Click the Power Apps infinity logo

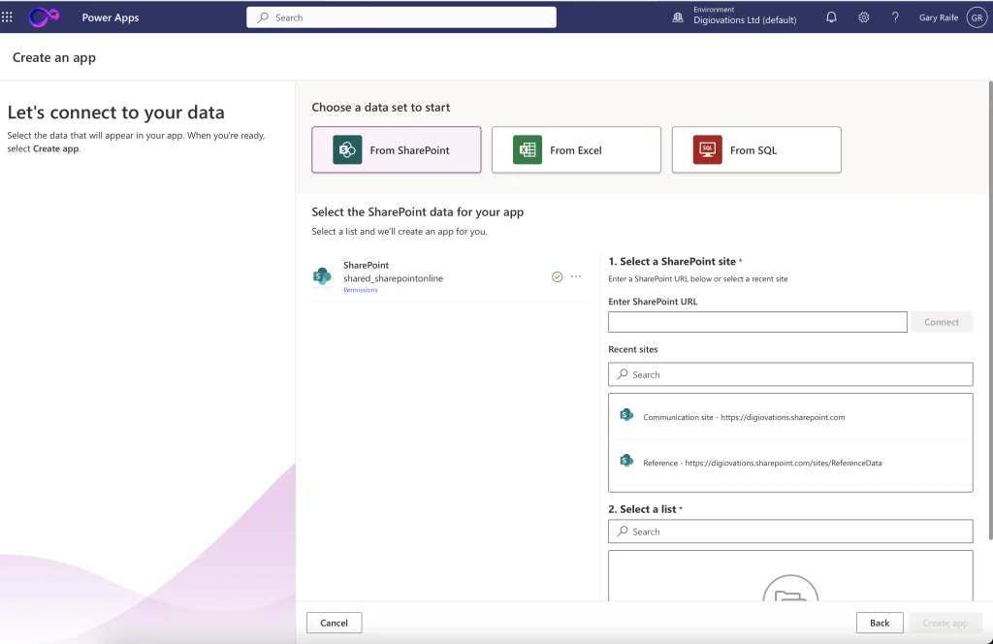tap(44, 17)
